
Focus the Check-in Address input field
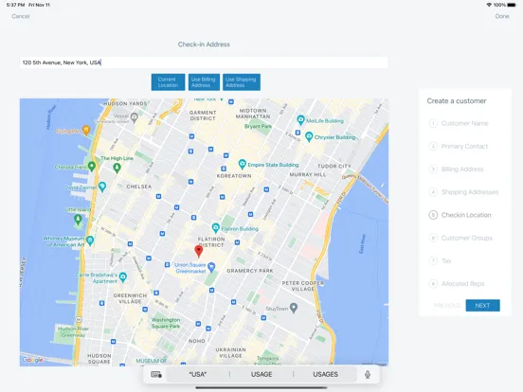(204, 62)
